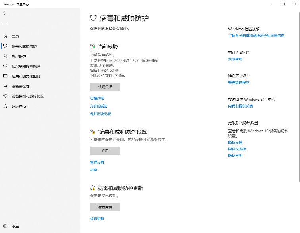Image resolution: width=300 pixels, height=233 pixels.
Task: Click the 启用 button for cloud protection
Action: point(105,150)
